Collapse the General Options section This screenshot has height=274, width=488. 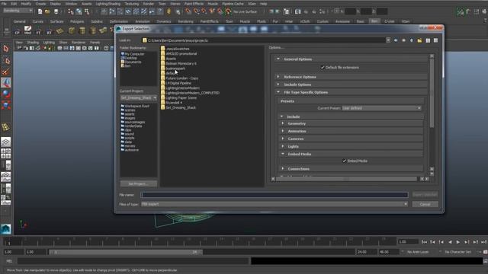278,59
